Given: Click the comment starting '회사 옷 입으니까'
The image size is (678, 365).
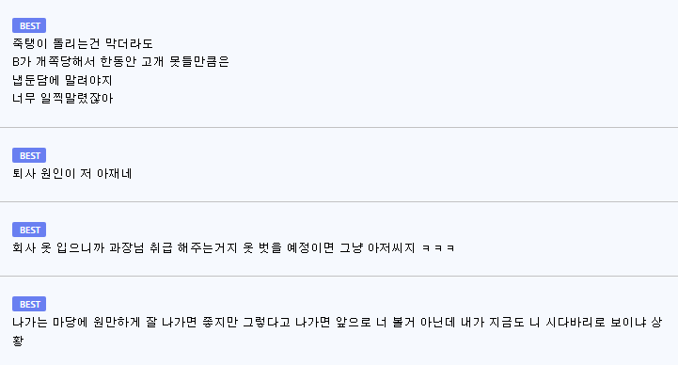Looking at the screenshot, I should 233,247.
